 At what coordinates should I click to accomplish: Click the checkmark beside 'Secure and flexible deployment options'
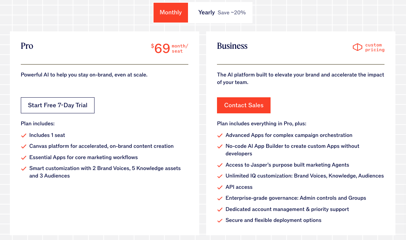tap(220, 221)
